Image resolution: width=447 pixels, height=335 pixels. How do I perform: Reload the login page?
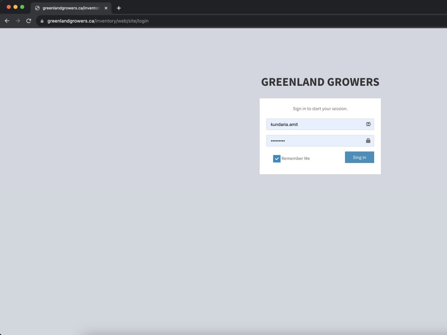click(29, 21)
